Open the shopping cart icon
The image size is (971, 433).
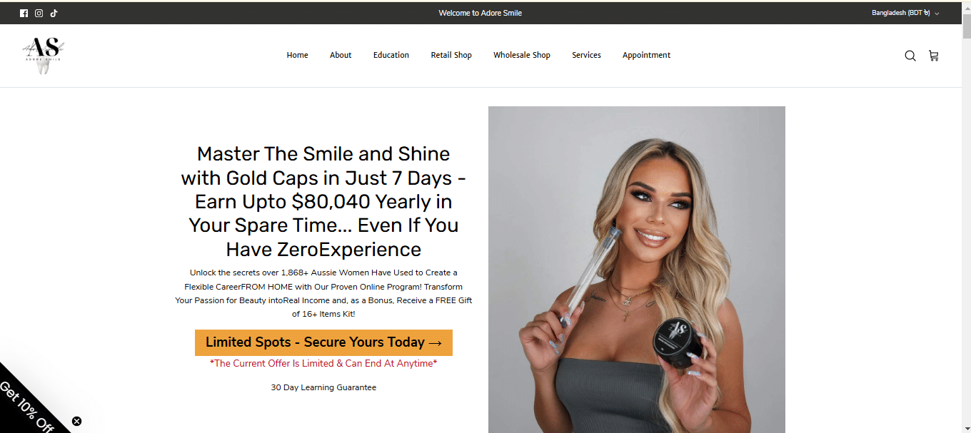933,56
